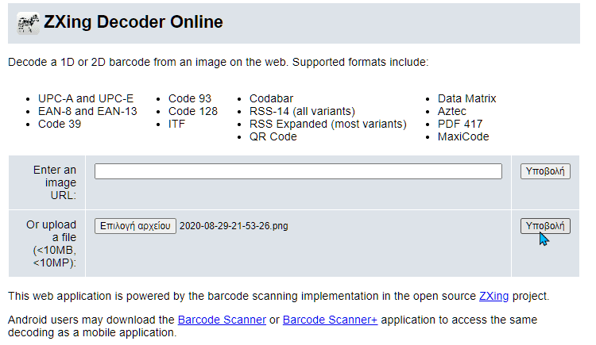
Task: Click the Code 128 list item
Action: click(x=193, y=111)
